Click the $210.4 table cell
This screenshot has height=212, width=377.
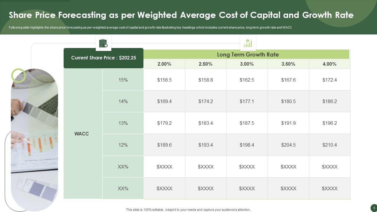(x=330, y=145)
